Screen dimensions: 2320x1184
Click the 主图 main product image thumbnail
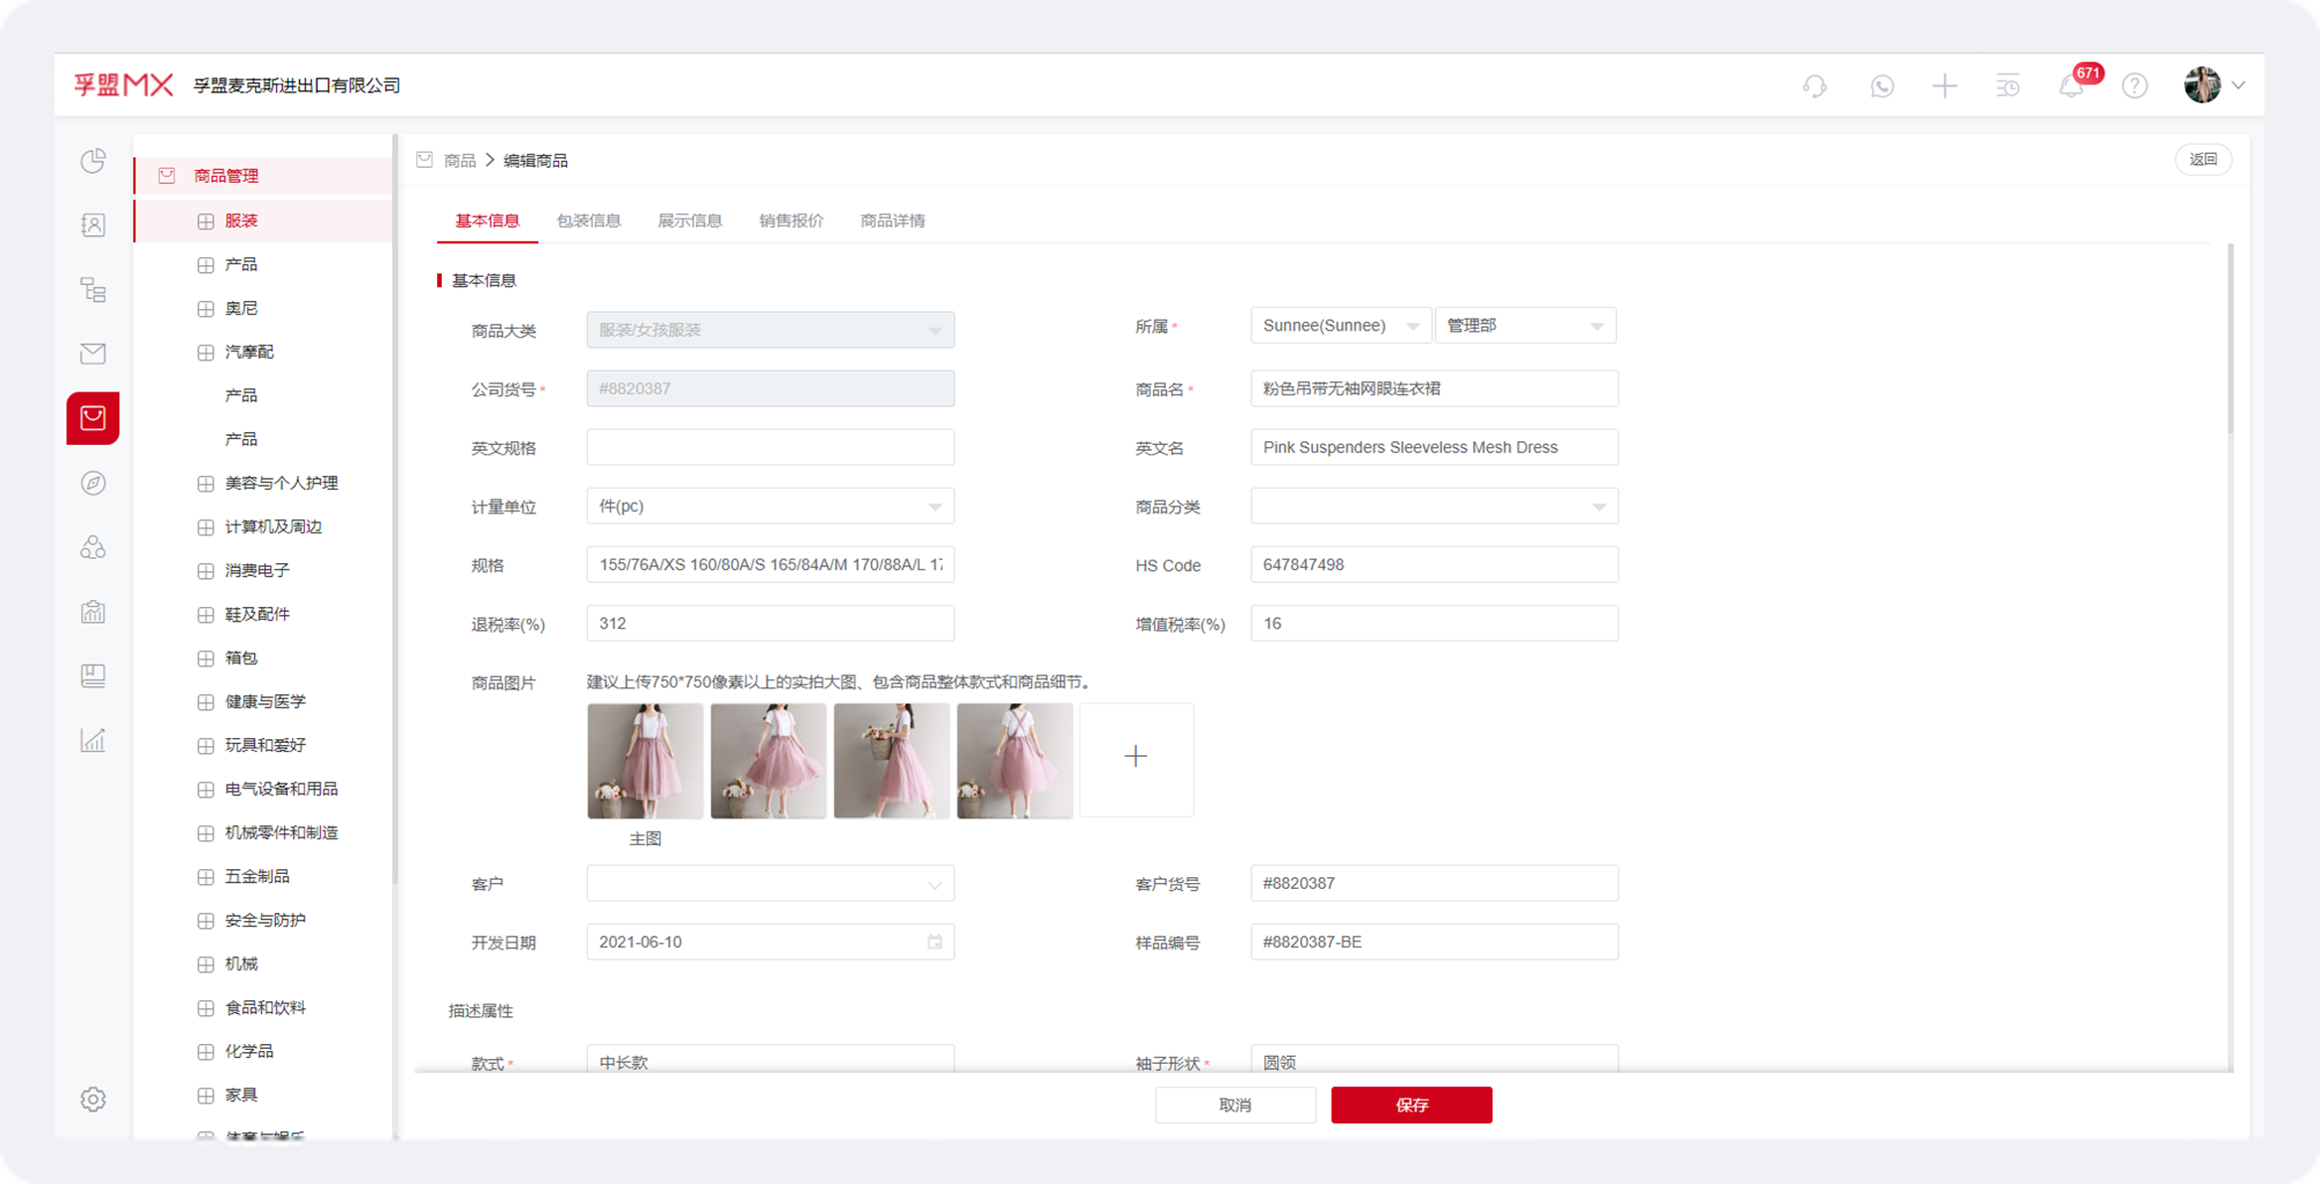[x=645, y=760]
